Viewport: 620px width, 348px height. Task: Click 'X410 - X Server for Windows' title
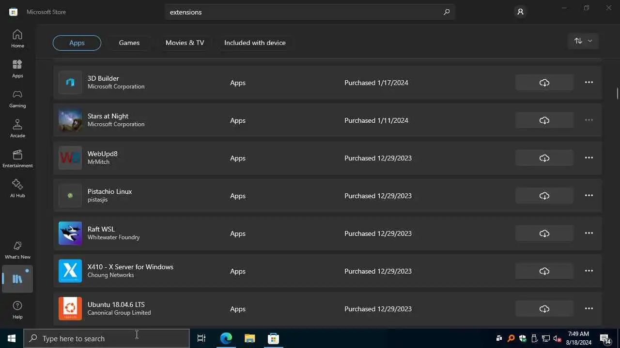pos(130,267)
